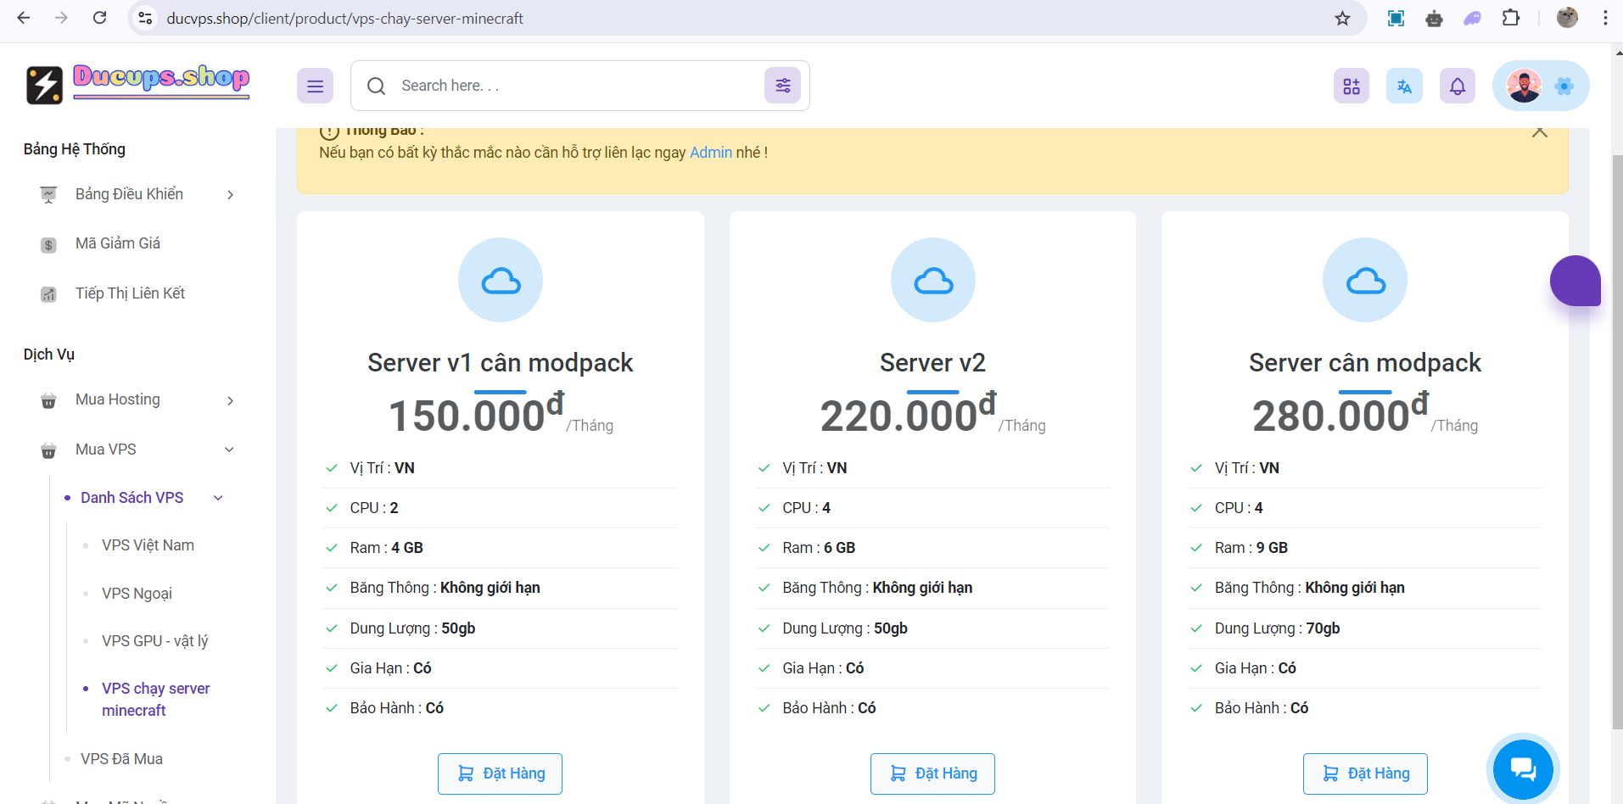Click the purple floating widget bubble
The image size is (1623, 804).
[x=1575, y=281]
